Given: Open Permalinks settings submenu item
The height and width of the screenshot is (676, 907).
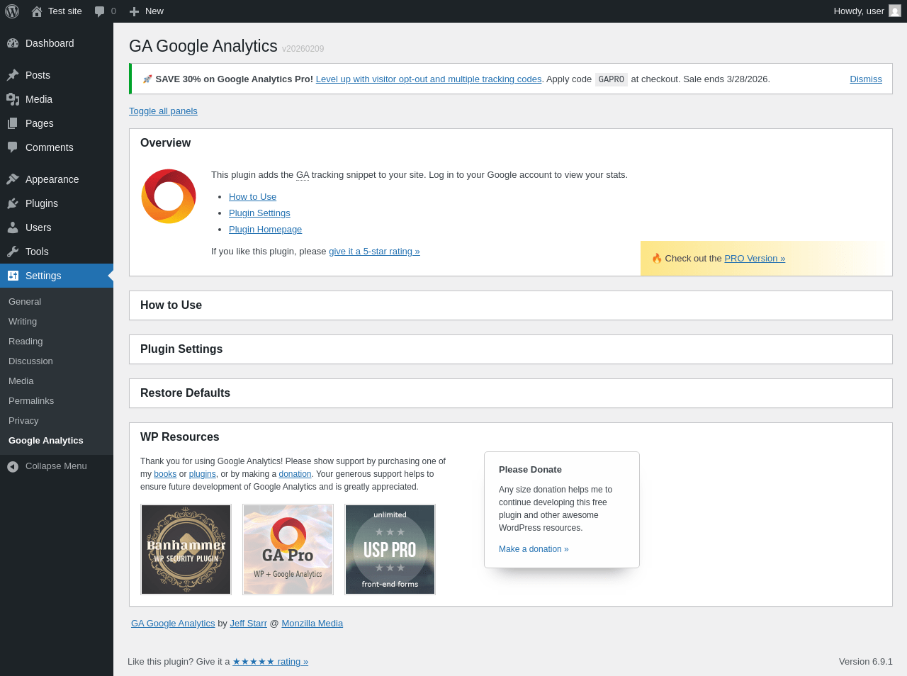Looking at the screenshot, I should [x=31, y=401].
